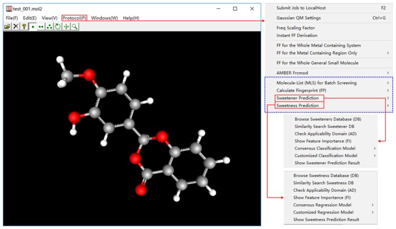Select Freq Scaling Factor

(x=295, y=28)
